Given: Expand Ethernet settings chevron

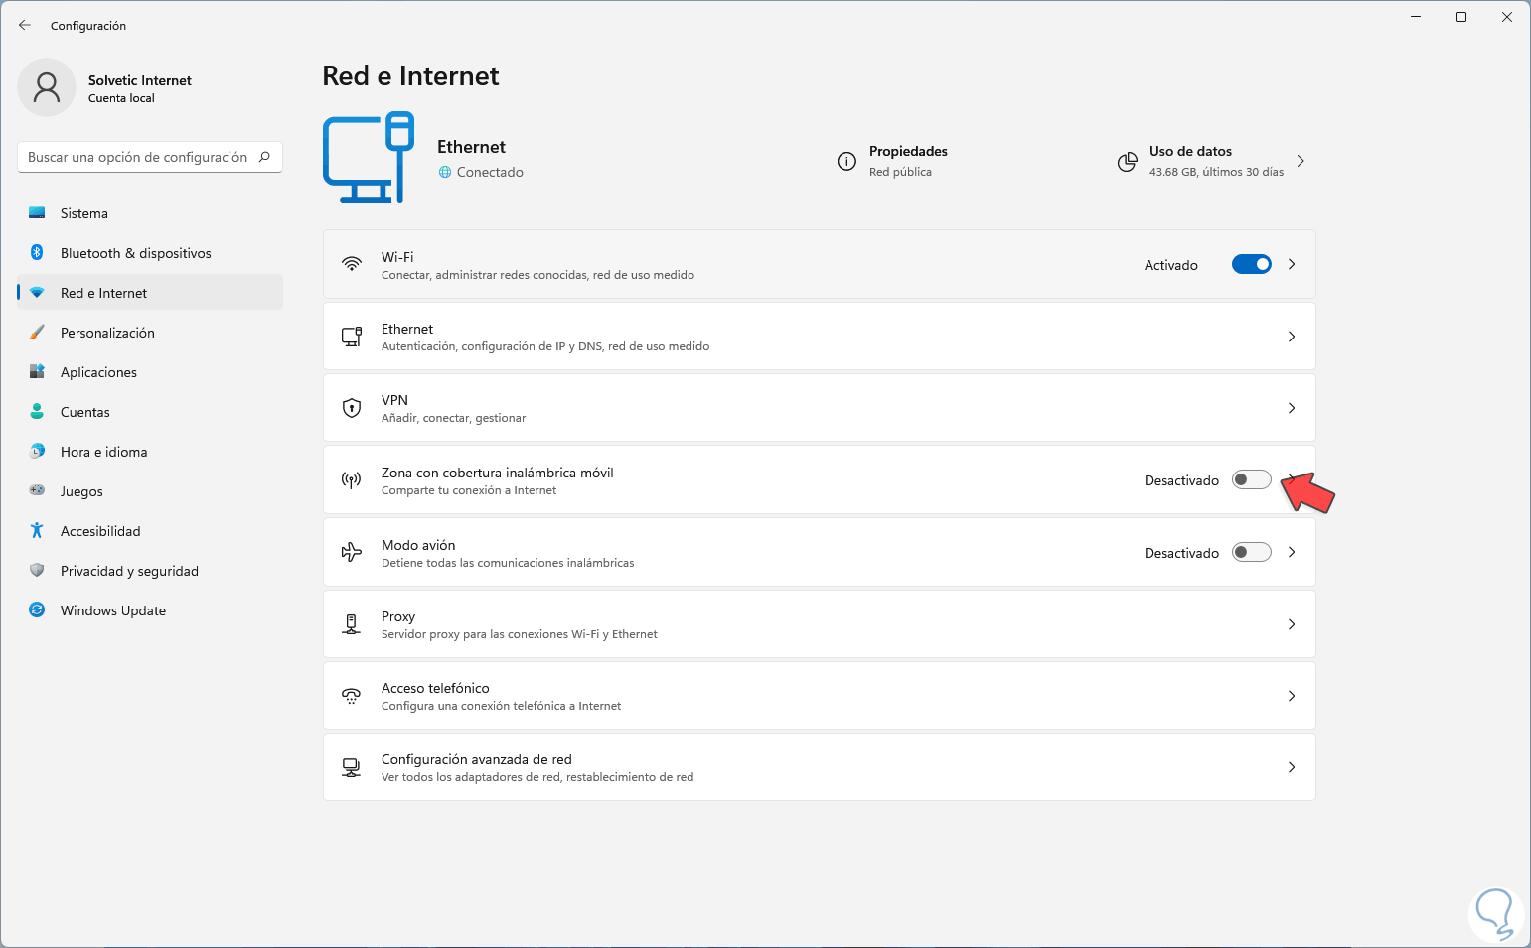Looking at the screenshot, I should pos(1292,337).
